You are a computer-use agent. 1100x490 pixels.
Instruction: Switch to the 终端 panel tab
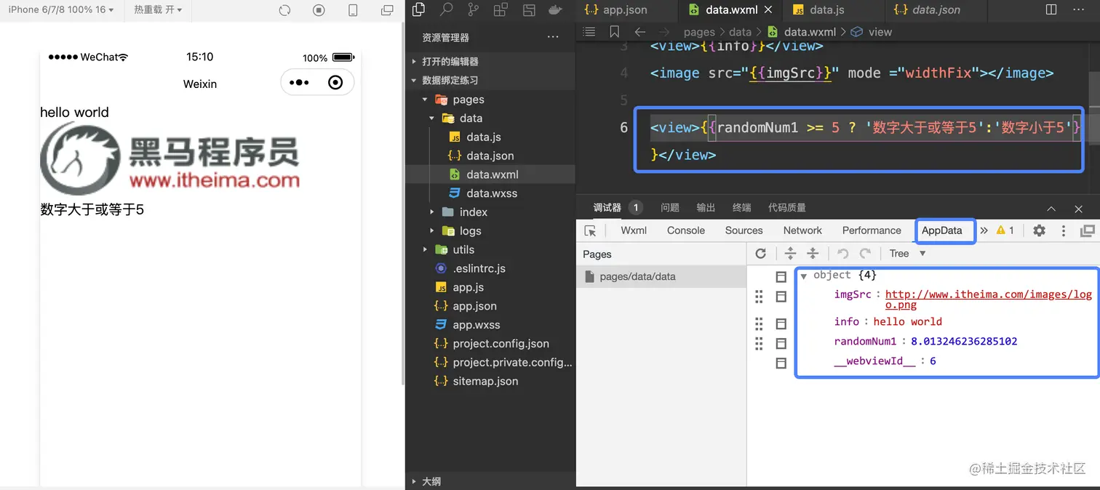pyautogui.click(x=741, y=208)
